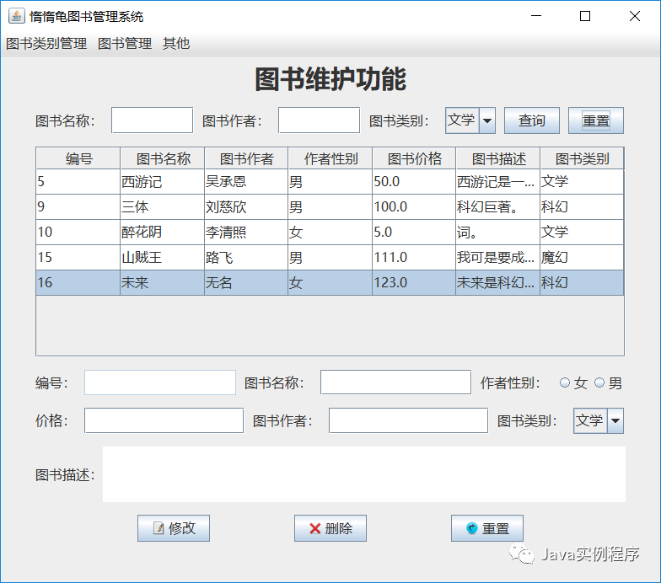Viewport: 661px width, 583px height.
Task: Maximize the 惰惰龟图书管理系统 window
Action: tap(585, 16)
